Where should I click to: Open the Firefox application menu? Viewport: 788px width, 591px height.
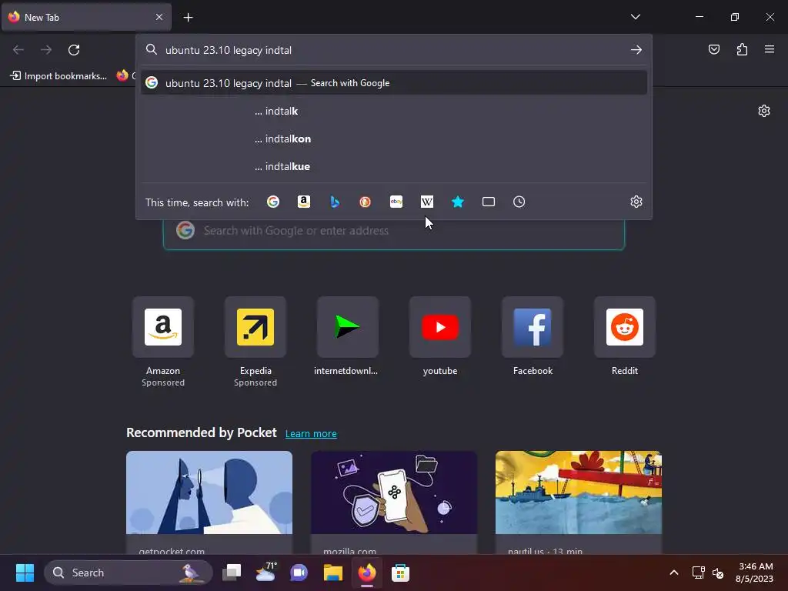click(x=770, y=49)
